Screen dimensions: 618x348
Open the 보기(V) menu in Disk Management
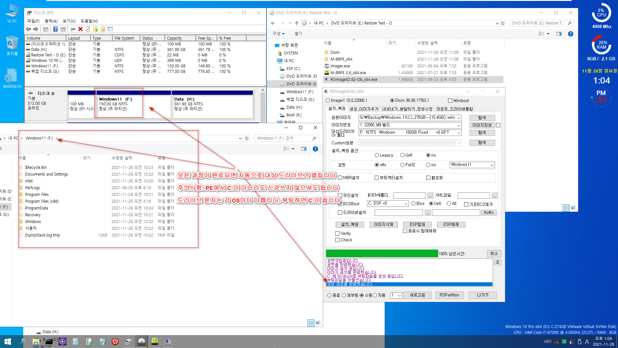tap(69, 21)
